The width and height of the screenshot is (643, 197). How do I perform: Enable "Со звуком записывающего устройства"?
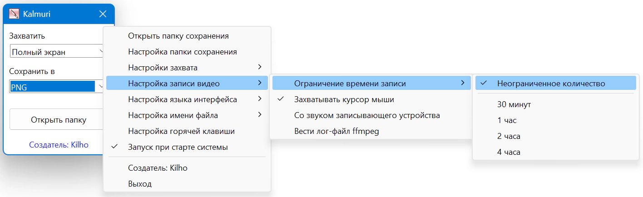(x=367, y=115)
